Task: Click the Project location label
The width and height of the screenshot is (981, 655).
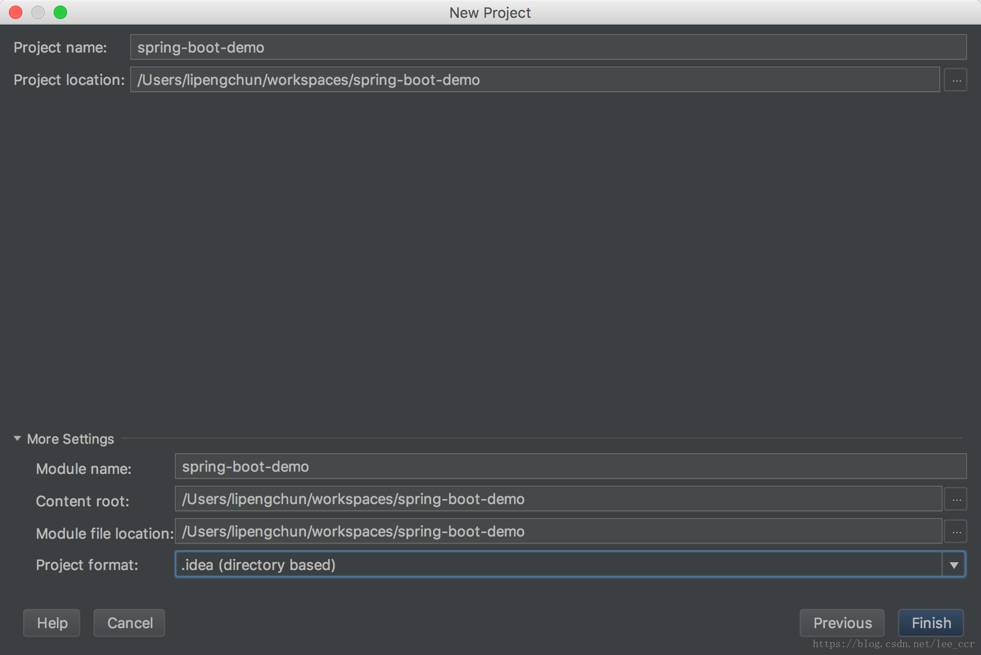Action: tap(69, 80)
